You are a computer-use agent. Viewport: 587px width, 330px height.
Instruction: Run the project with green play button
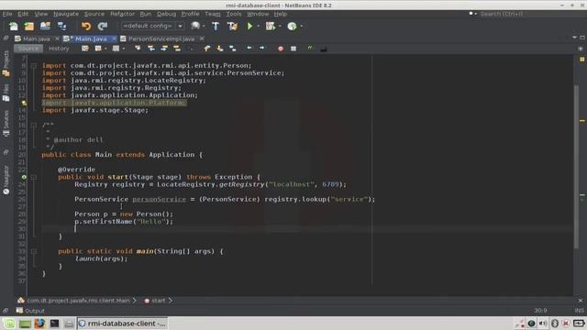pyautogui.click(x=249, y=26)
